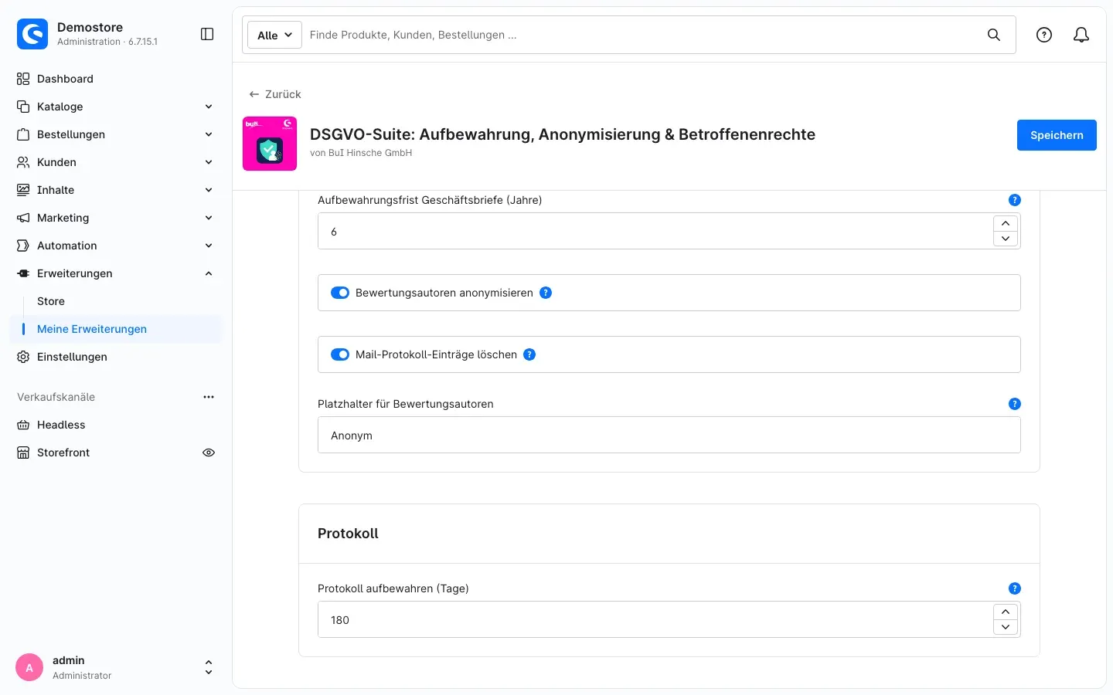Click the DSGVO-Suite plugin thumbnail

click(270, 144)
